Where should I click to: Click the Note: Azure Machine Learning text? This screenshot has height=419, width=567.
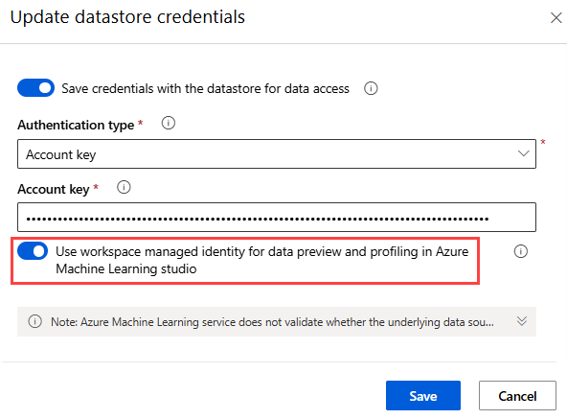pyautogui.click(x=272, y=322)
